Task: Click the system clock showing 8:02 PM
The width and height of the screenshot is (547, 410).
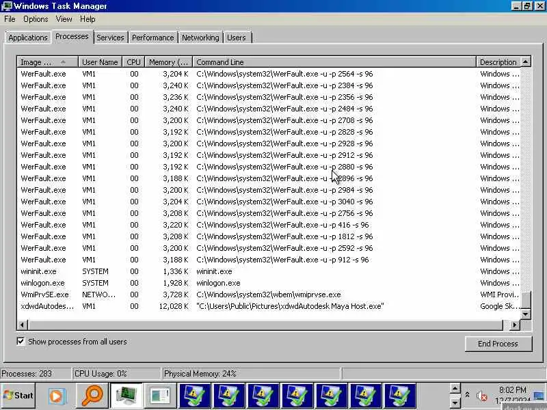Action: (x=512, y=389)
